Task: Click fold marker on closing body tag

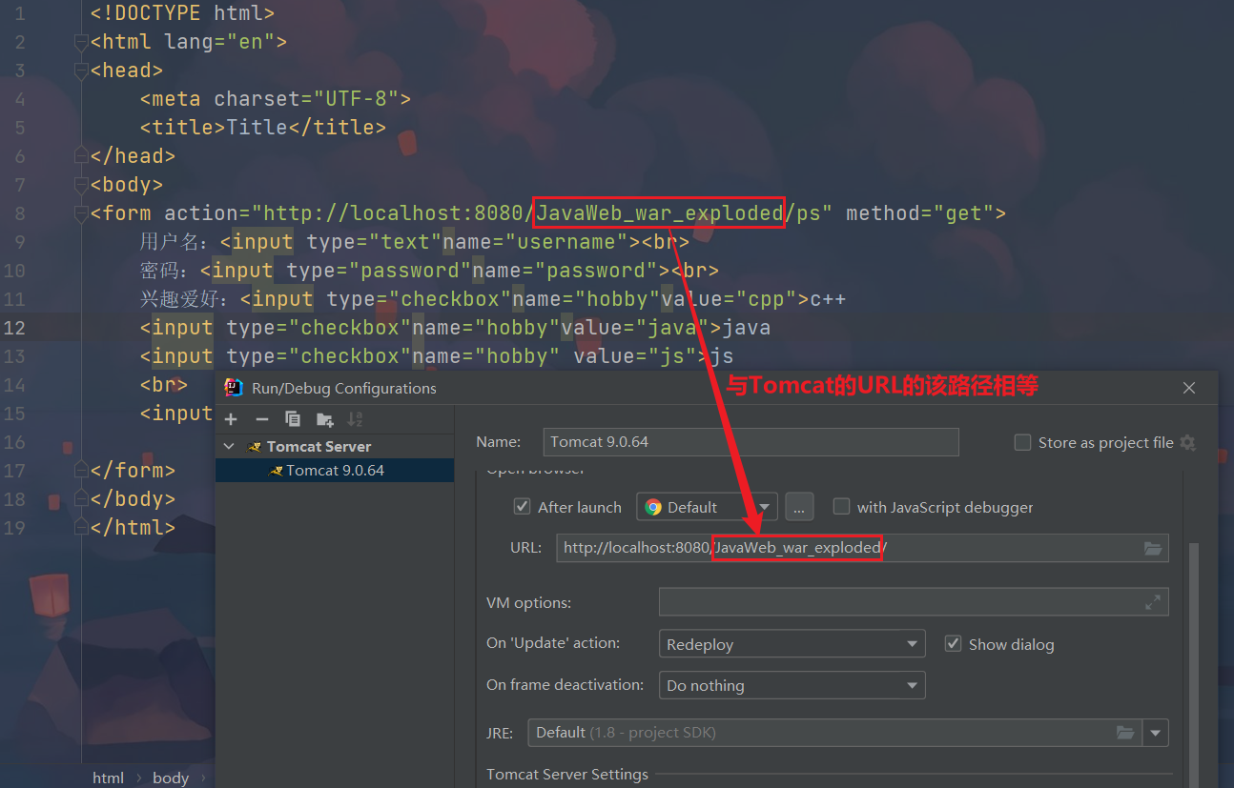Action: [x=81, y=498]
